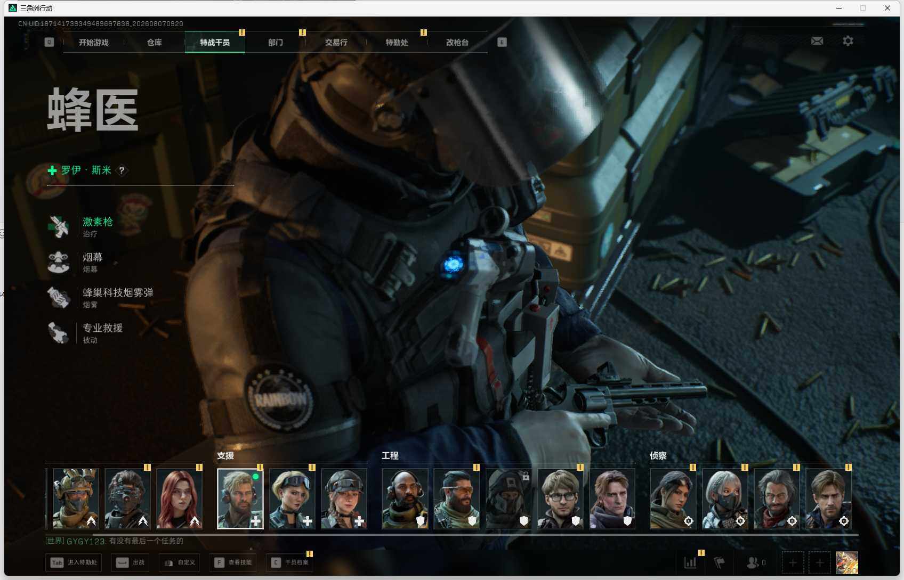904x580 pixels.
Task: Click the flag icon in bottom bar
Action: (x=719, y=562)
